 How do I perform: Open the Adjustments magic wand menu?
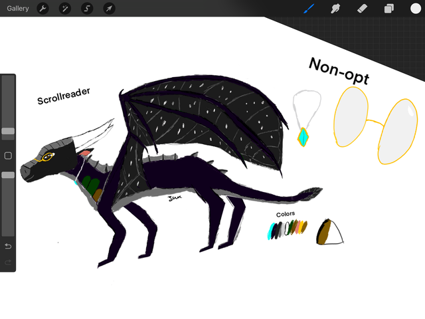[65, 9]
